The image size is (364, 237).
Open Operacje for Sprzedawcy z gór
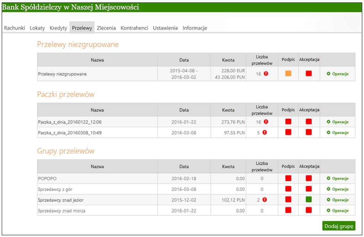338,189
